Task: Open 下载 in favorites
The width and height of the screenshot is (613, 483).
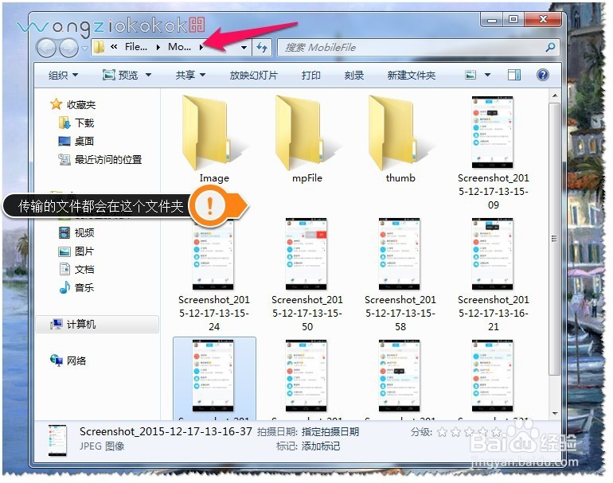Action: coord(84,123)
